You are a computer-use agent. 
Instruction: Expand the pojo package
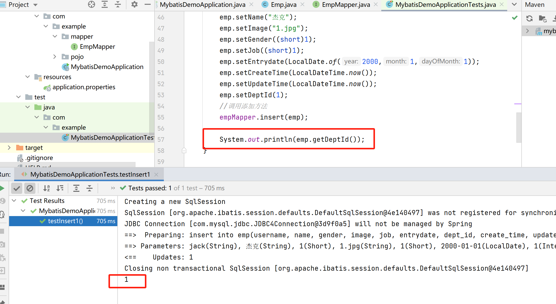pyautogui.click(x=55, y=57)
